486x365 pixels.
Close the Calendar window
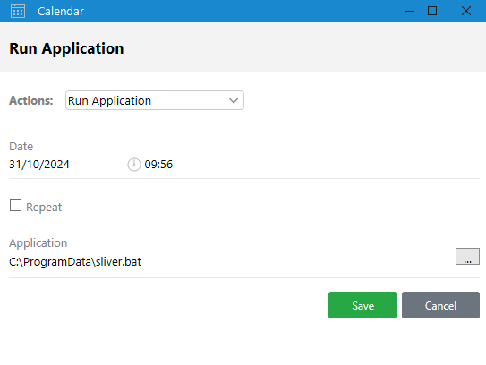pos(465,11)
